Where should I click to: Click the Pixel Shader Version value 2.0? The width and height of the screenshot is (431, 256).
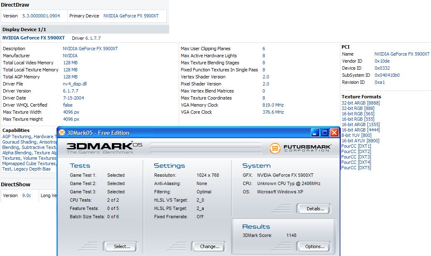[266, 84]
